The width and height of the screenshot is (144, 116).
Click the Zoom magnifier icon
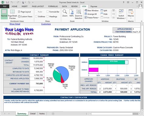(x=65, y=12)
